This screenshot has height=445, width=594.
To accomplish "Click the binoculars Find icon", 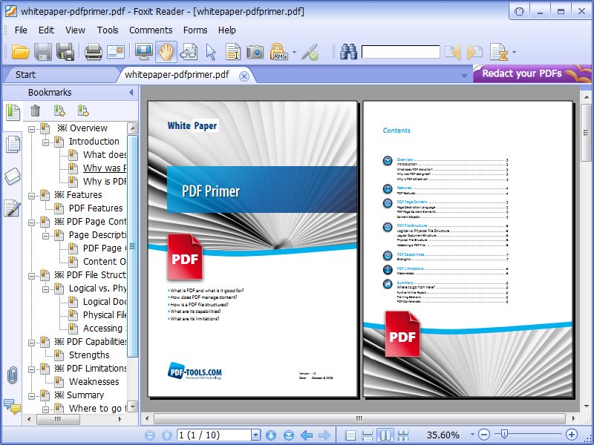I will pos(348,52).
